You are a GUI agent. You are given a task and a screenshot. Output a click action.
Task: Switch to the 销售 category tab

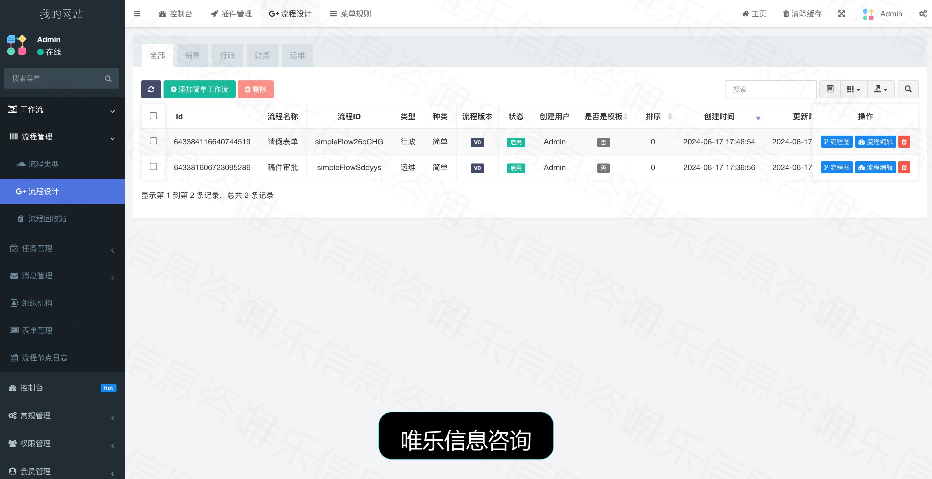point(192,55)
